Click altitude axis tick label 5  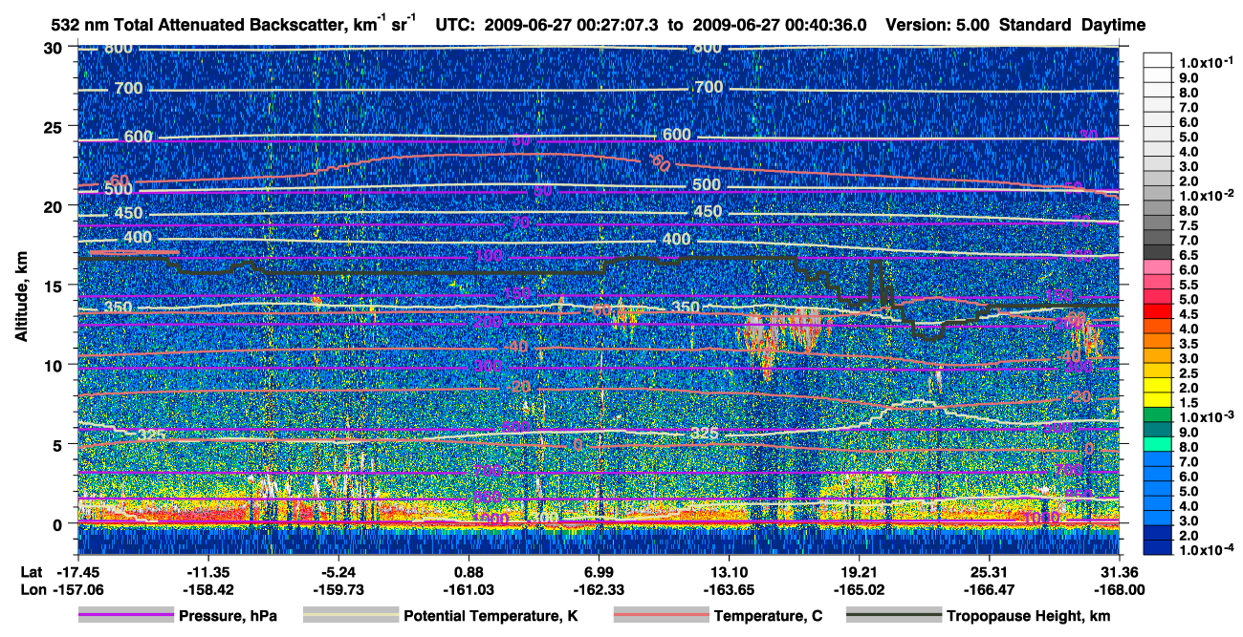click(57, 443)
